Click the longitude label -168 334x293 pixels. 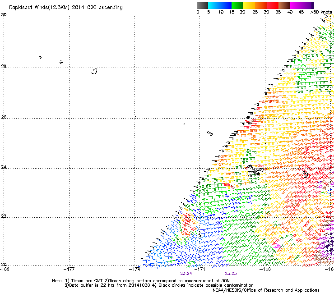[265, 269]
